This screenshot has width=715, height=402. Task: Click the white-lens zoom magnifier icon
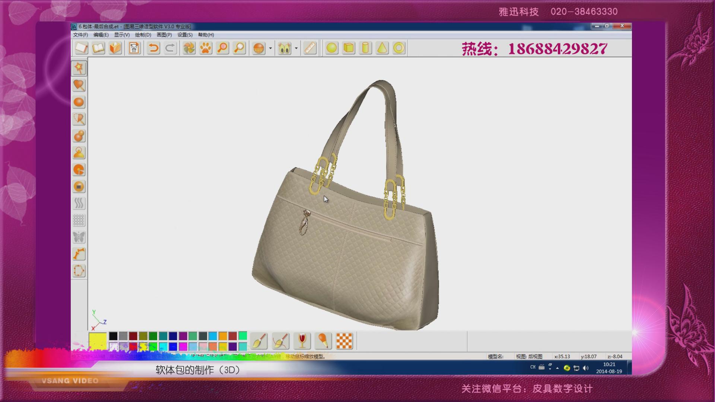239,48
